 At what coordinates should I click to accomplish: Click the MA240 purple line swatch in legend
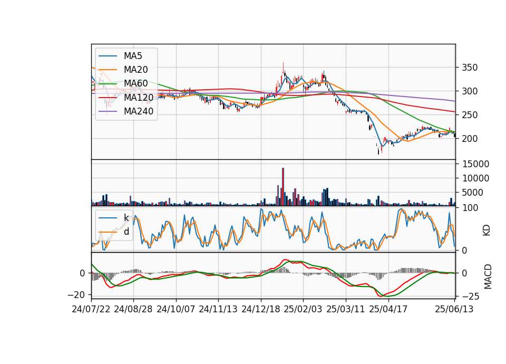click(x=108, y=111)
